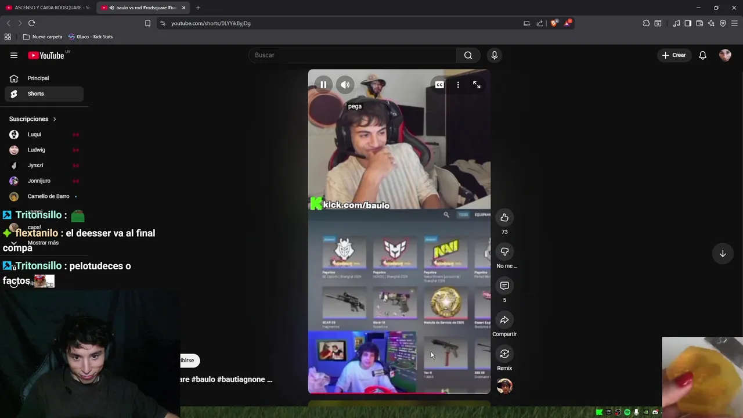Screen dimensions: 743x418
Task: Open the Luqui subscription channel
Action: coord(44,134)
